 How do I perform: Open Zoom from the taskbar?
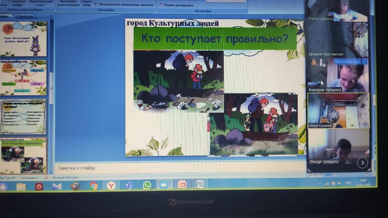164,184
